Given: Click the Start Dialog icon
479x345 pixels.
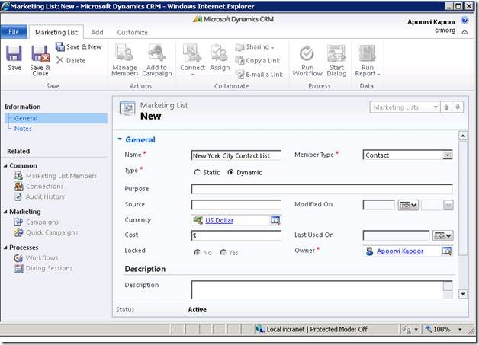Looking at the screenshot, I should click(x=336, y=55).
